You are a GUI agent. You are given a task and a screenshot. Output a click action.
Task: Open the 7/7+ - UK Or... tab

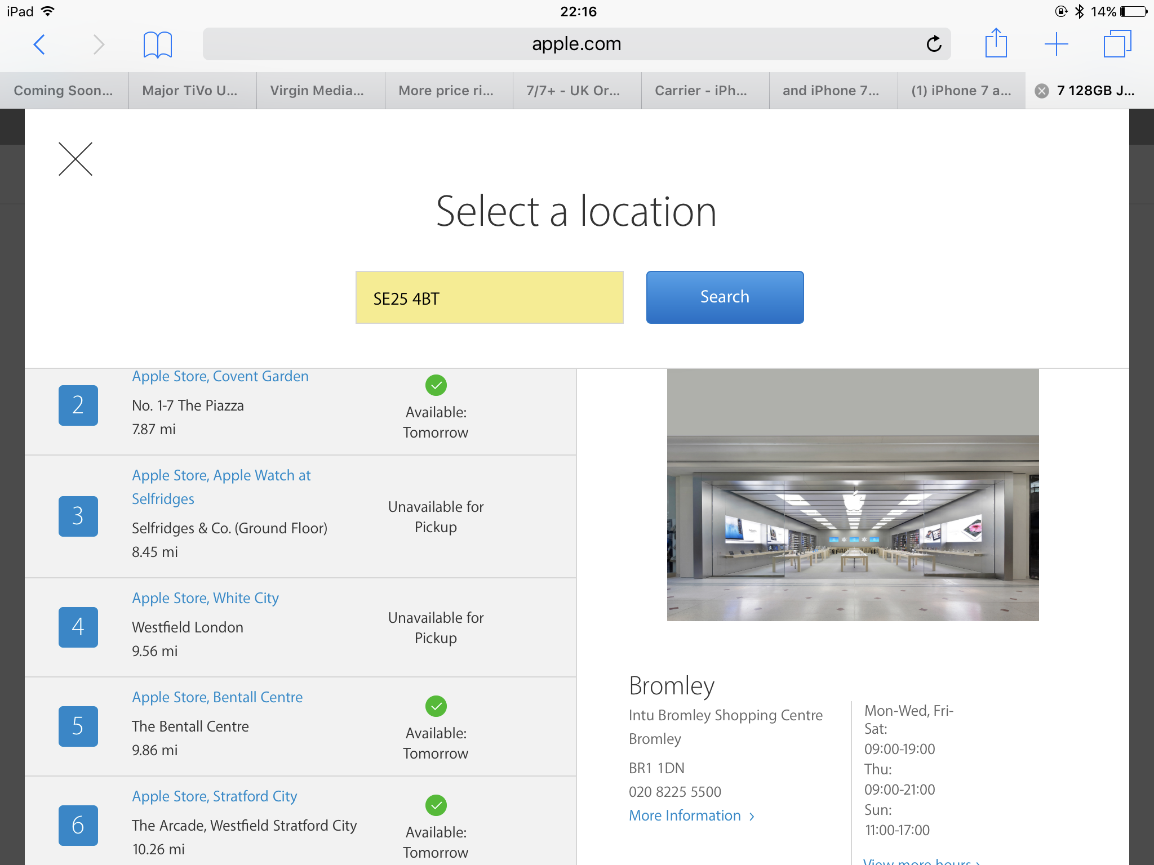tap(577, 91)
